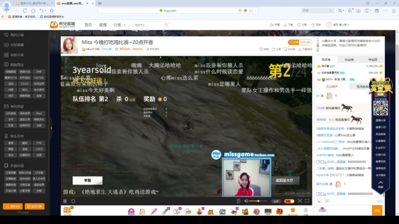
Task: Open the 历史 watch history link
Action: coord(316,25)
